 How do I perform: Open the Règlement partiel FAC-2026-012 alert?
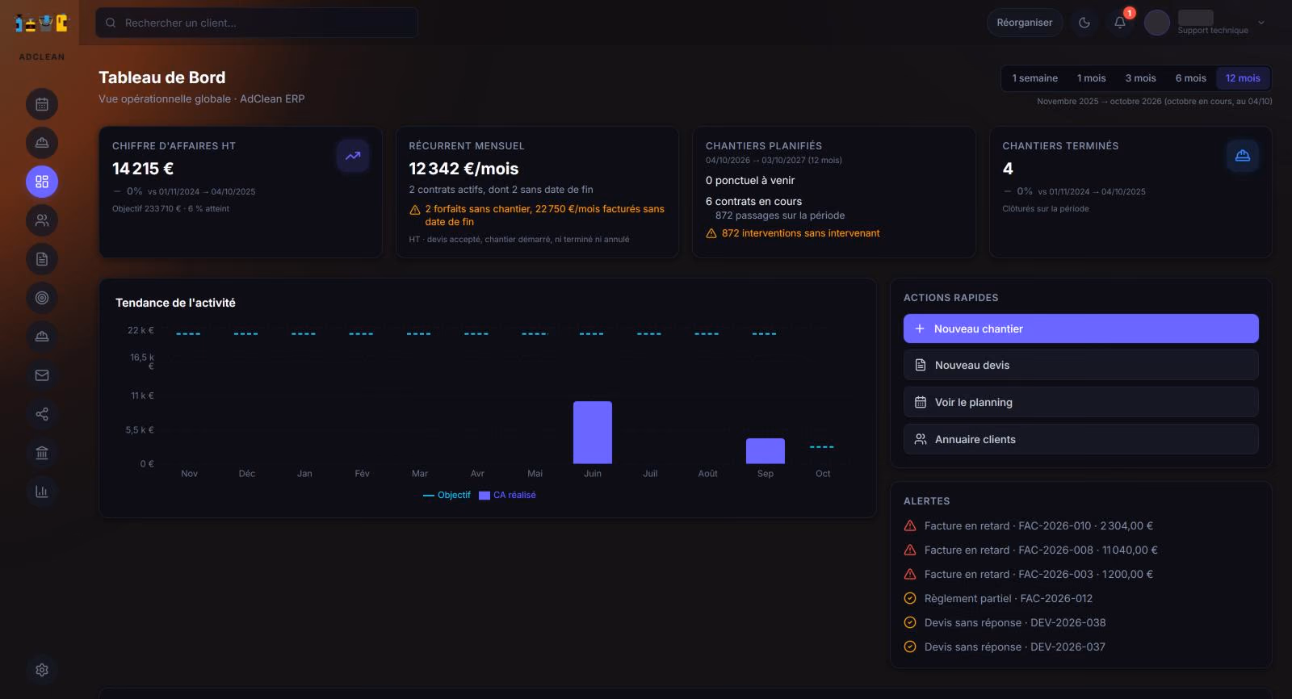1081,598
